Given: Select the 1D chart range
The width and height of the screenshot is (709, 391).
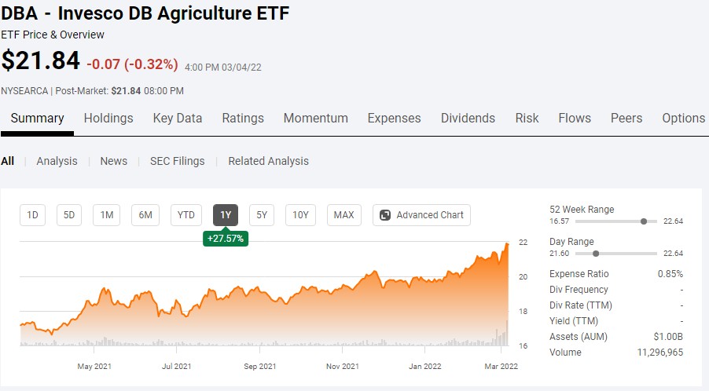Looking at the screenshot, I should [x=32, y=215].
